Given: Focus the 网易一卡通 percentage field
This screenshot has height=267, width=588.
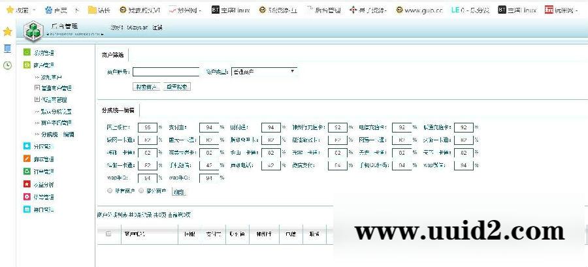Looking at the screenshot, I should tap(402, 140).
